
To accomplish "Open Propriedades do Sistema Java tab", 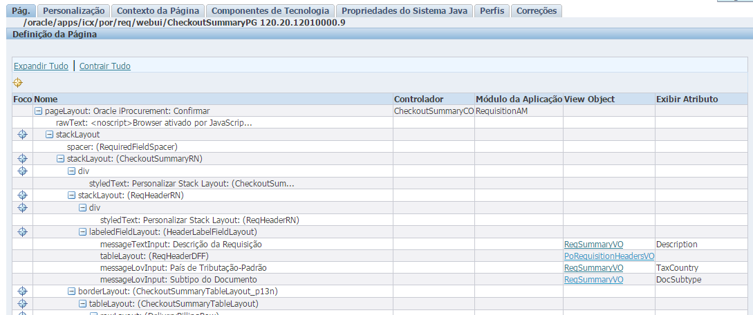I will click(405, 10).
